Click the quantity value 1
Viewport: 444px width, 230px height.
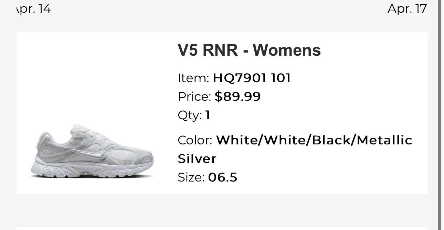208,115
